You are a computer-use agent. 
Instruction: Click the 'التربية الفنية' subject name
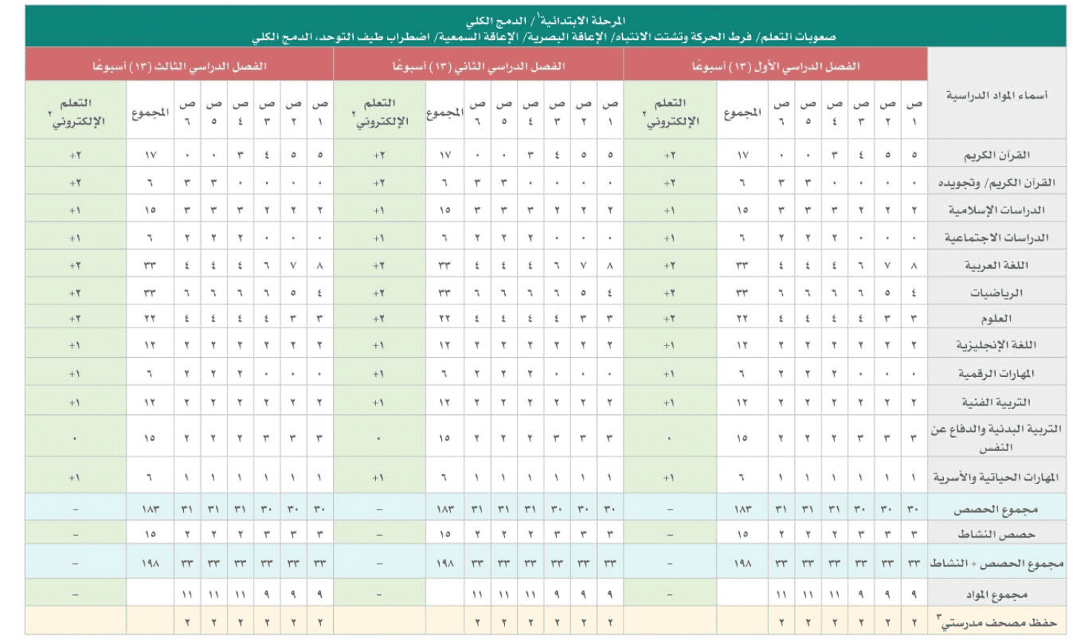pos(997,403)
